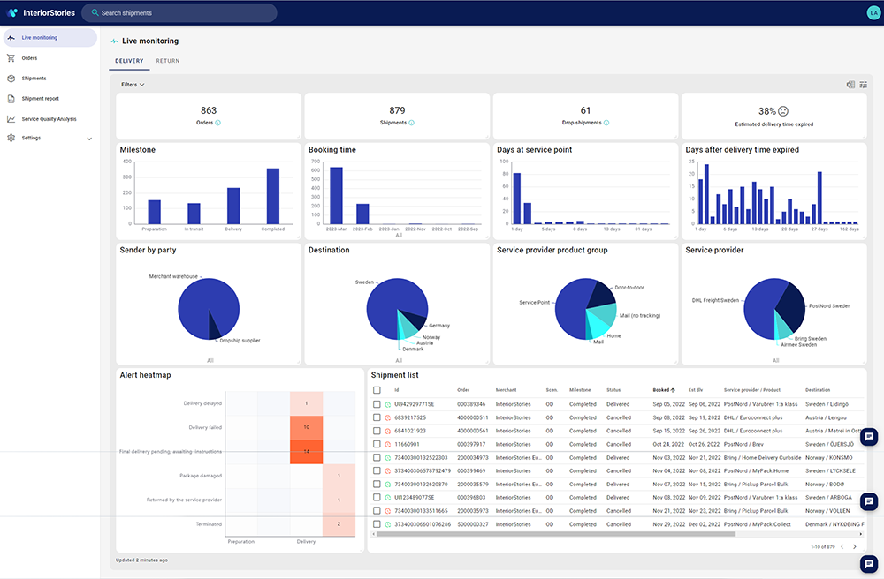Click the heatmap cell showing 14

click(306, 452)
